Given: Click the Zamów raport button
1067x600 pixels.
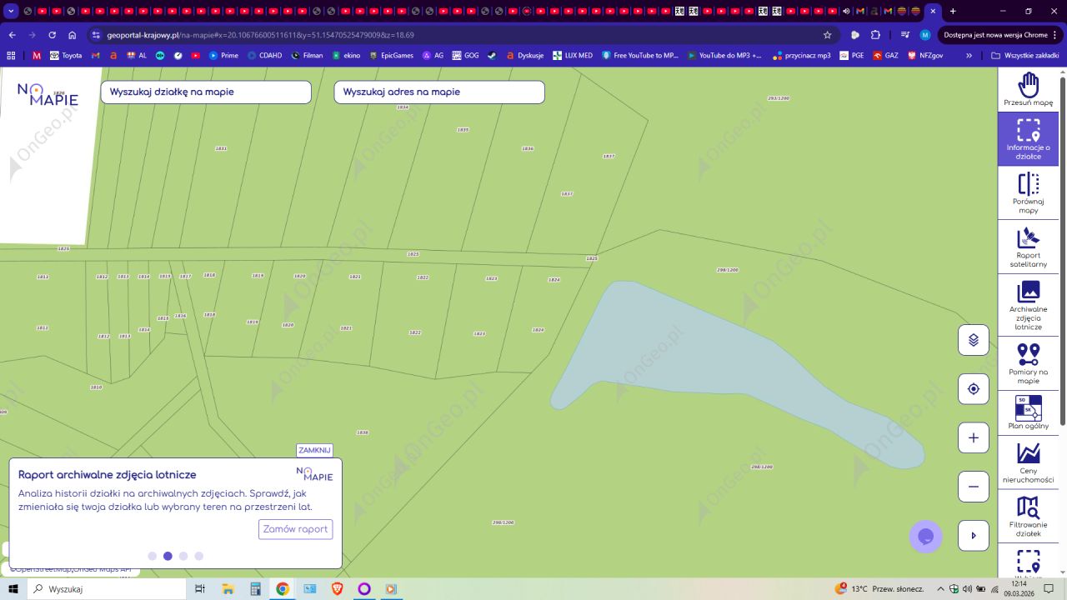Looking at the screenshot, I should tap(295, 529).
